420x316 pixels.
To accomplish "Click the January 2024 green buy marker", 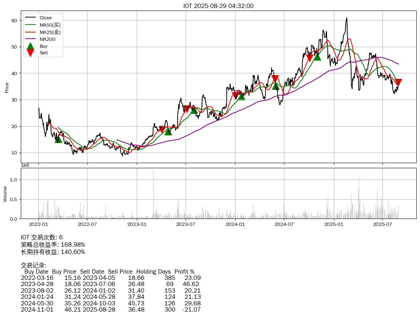I will pos(241,96).
